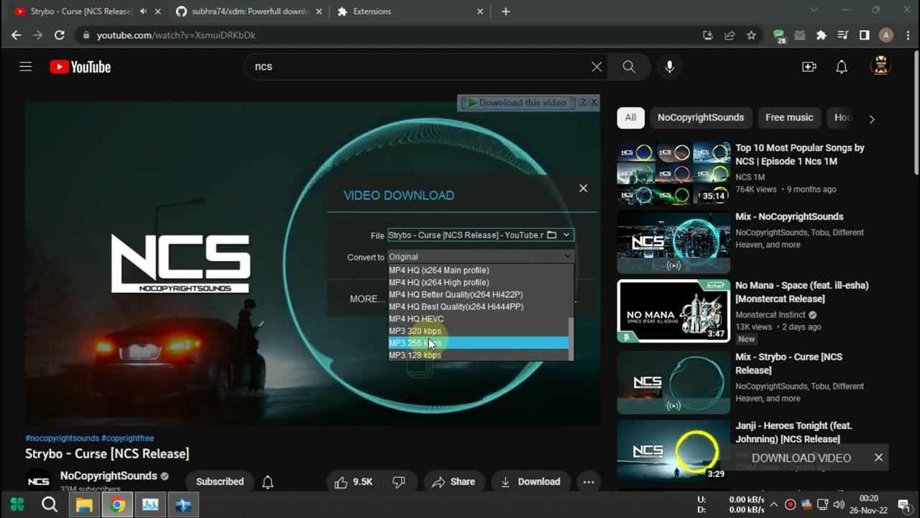Switch to the Extensions tab
Image resolution: width=920 pixels, height=518 pixels.
(x=411, y=12)
